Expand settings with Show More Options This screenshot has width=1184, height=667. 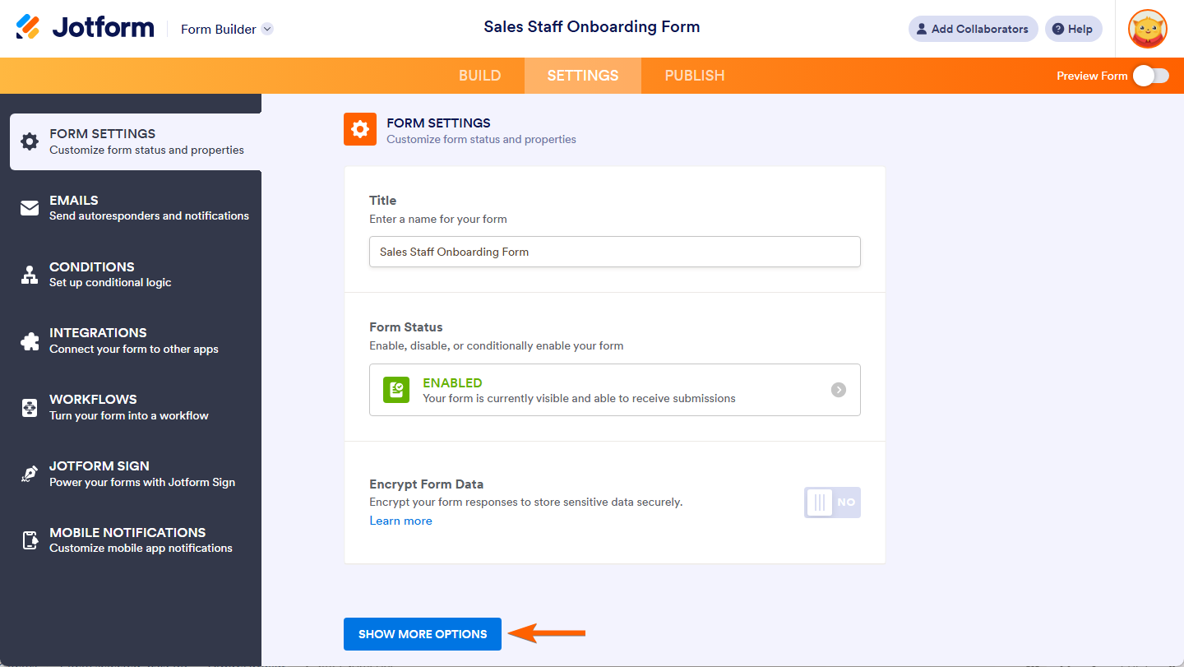tap(423, 634)
